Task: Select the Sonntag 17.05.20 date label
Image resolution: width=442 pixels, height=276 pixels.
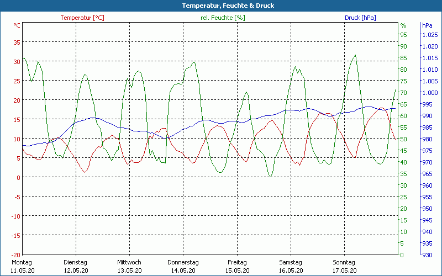Action: [x=344, y=266]
